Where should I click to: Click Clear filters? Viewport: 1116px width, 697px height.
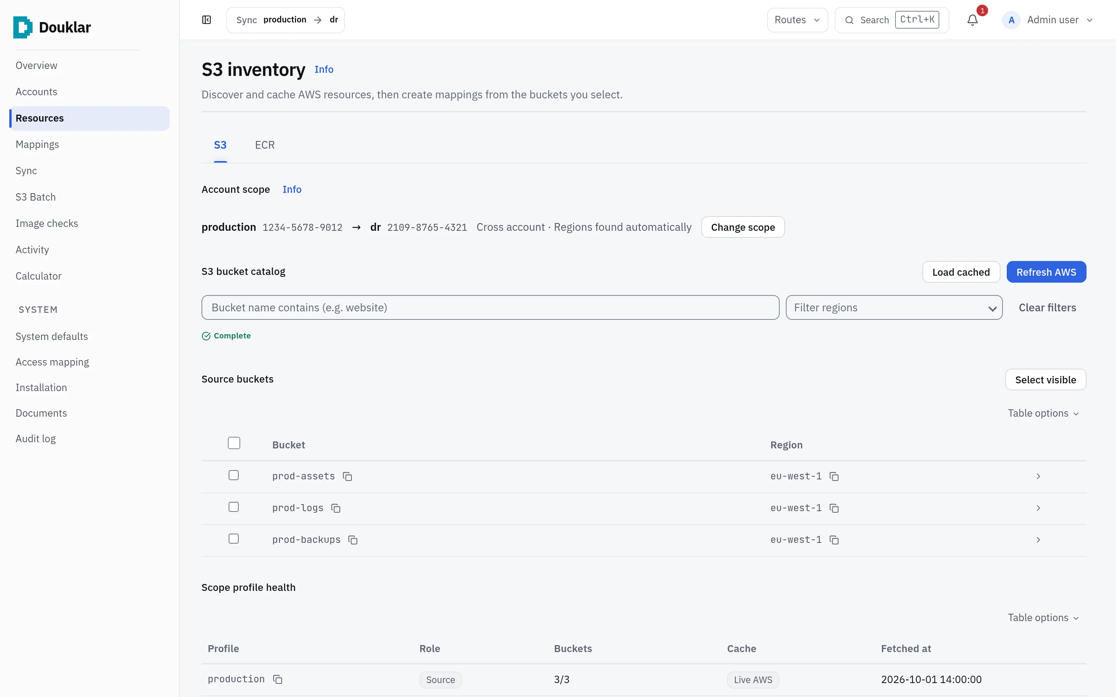click(x=1047, y=307)
